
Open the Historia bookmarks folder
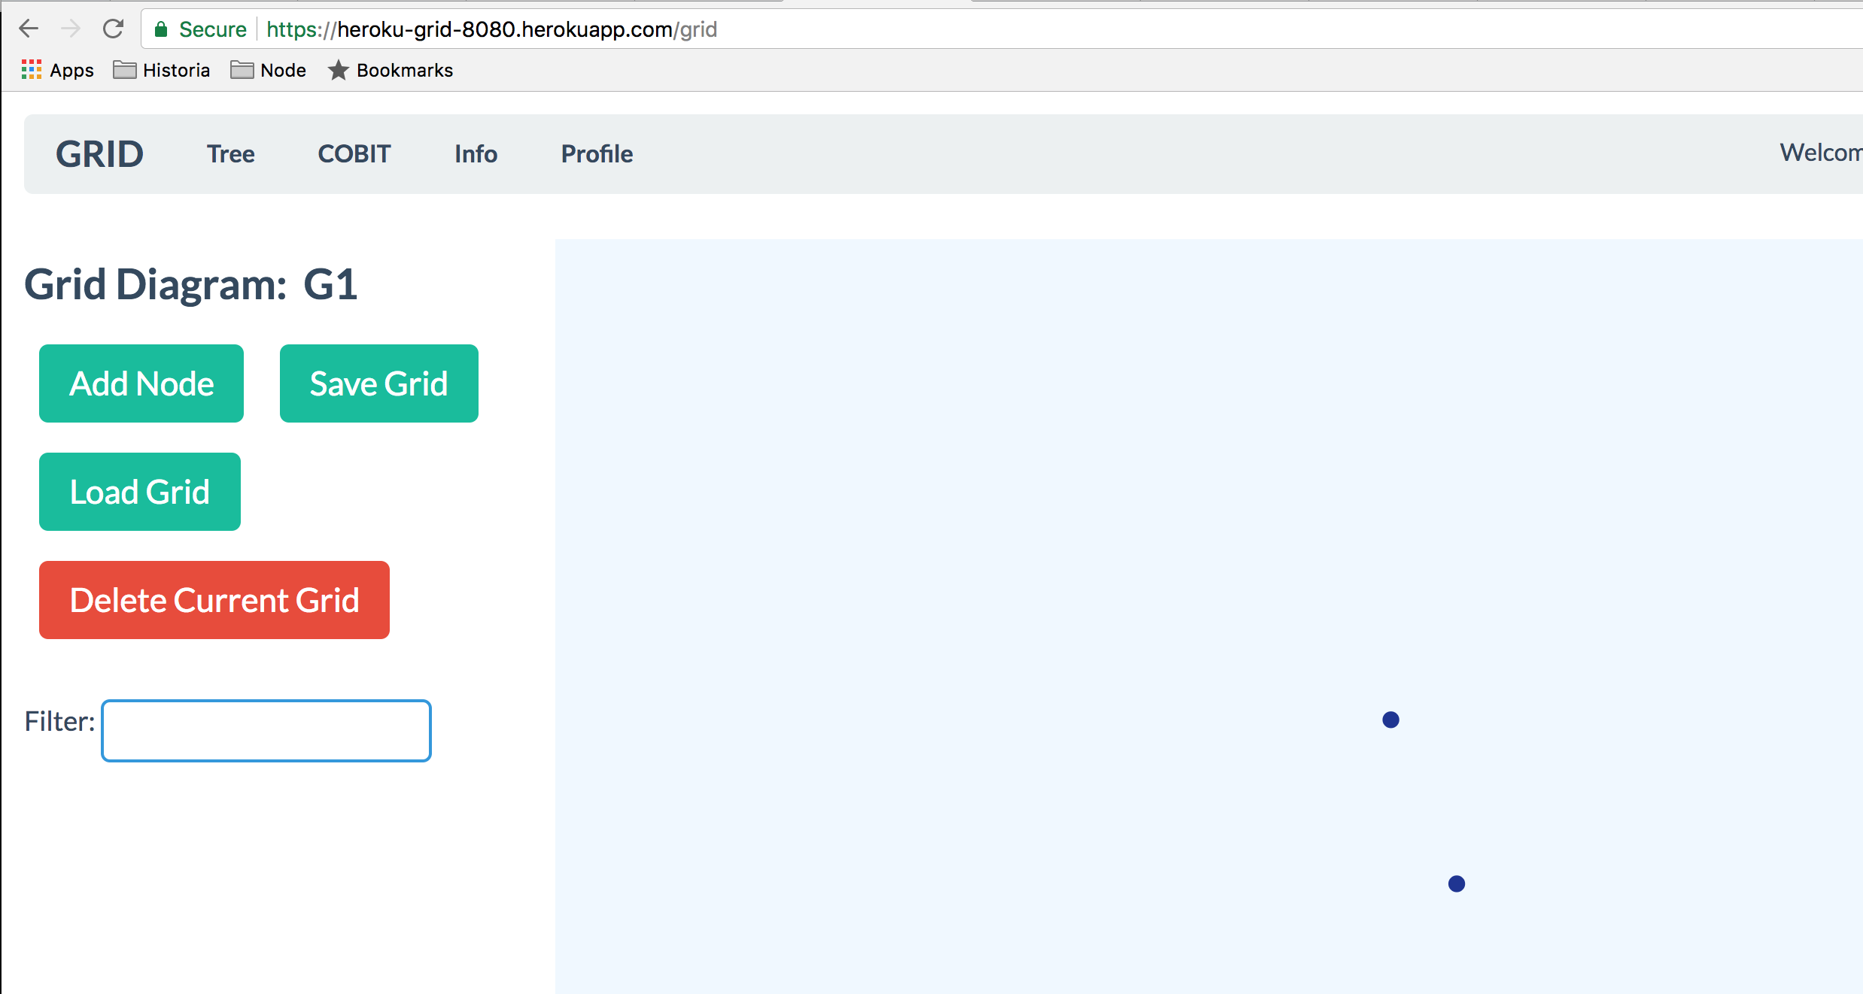(x=161, y=70)
